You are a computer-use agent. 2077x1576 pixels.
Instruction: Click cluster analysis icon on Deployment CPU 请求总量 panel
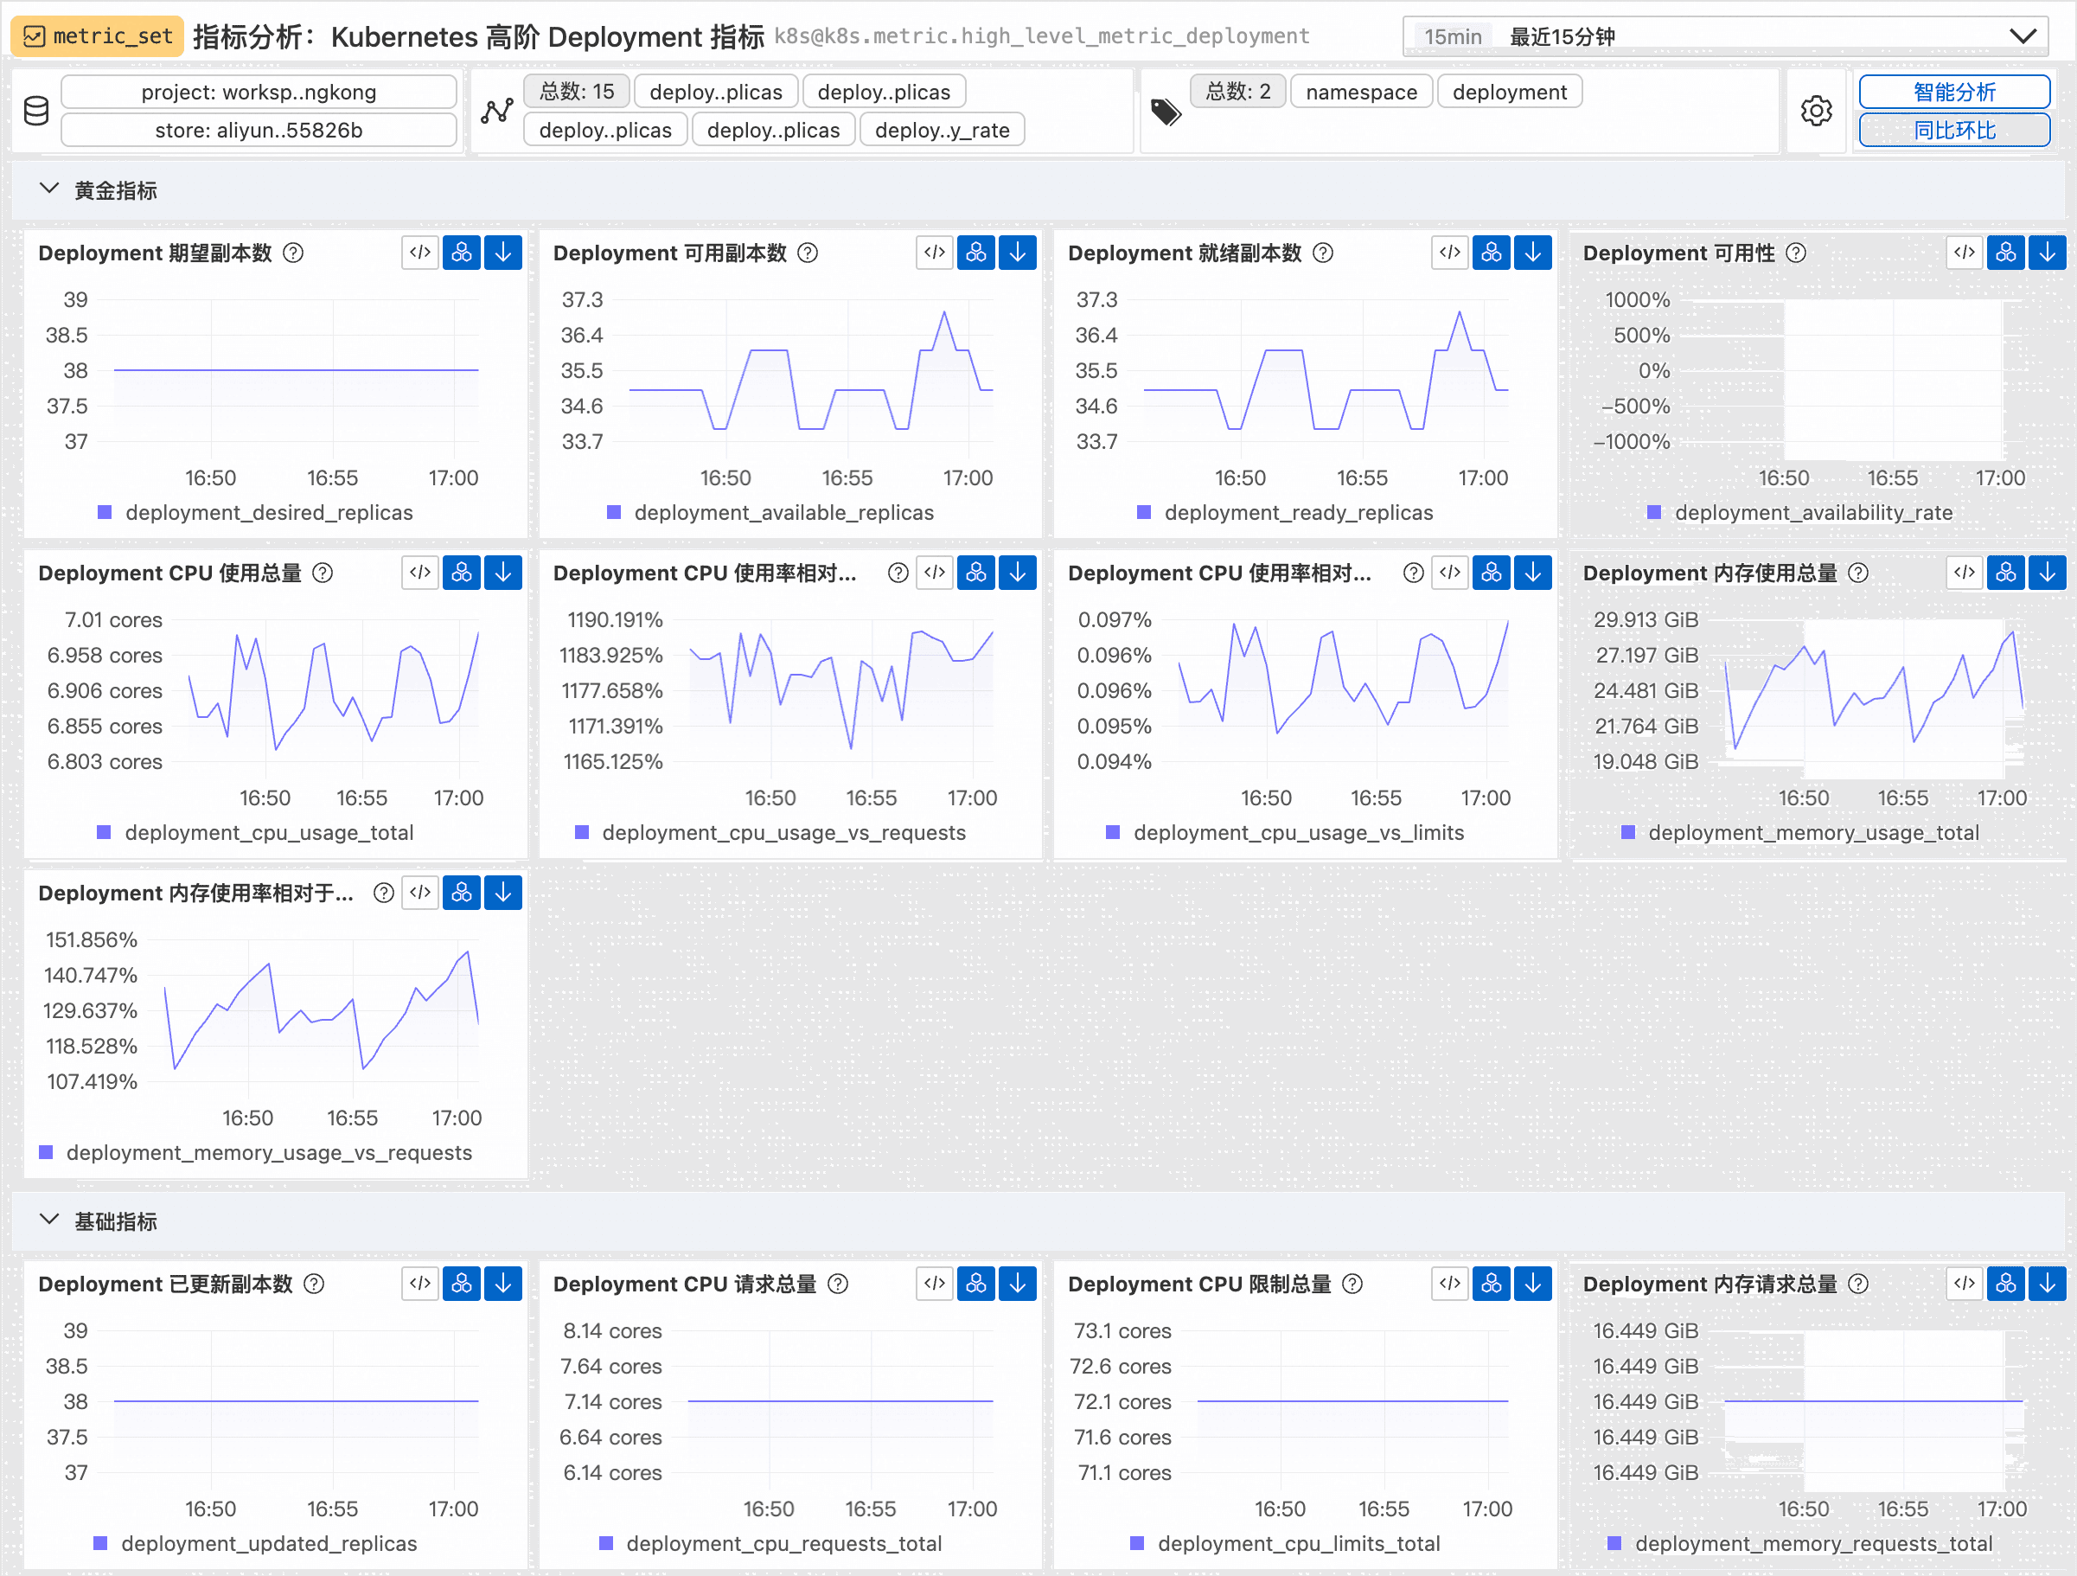click(975, 1284)
